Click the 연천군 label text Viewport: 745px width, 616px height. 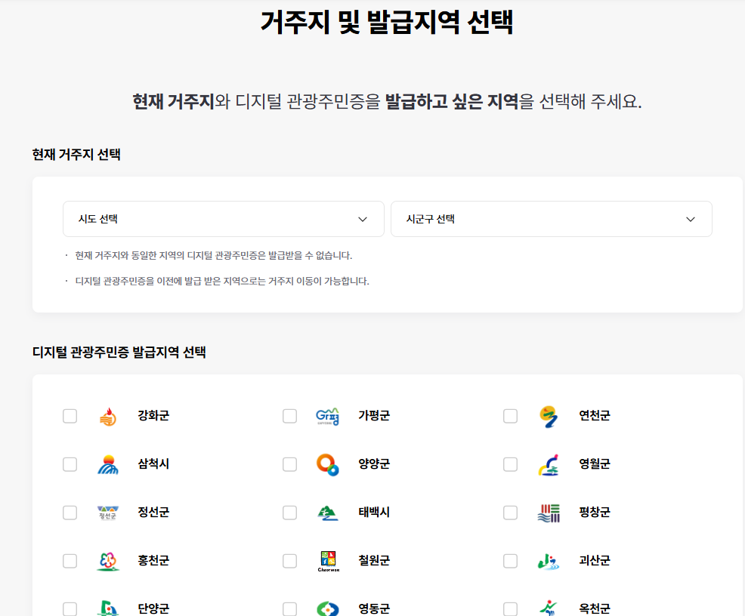[x=595, y=416]
